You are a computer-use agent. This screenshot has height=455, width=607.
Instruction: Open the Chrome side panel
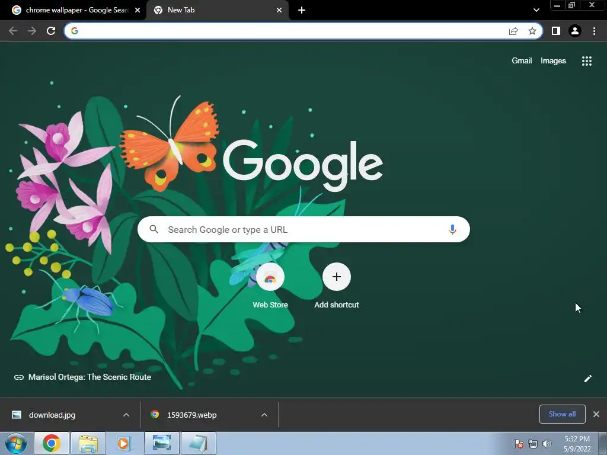coord(555,31)
